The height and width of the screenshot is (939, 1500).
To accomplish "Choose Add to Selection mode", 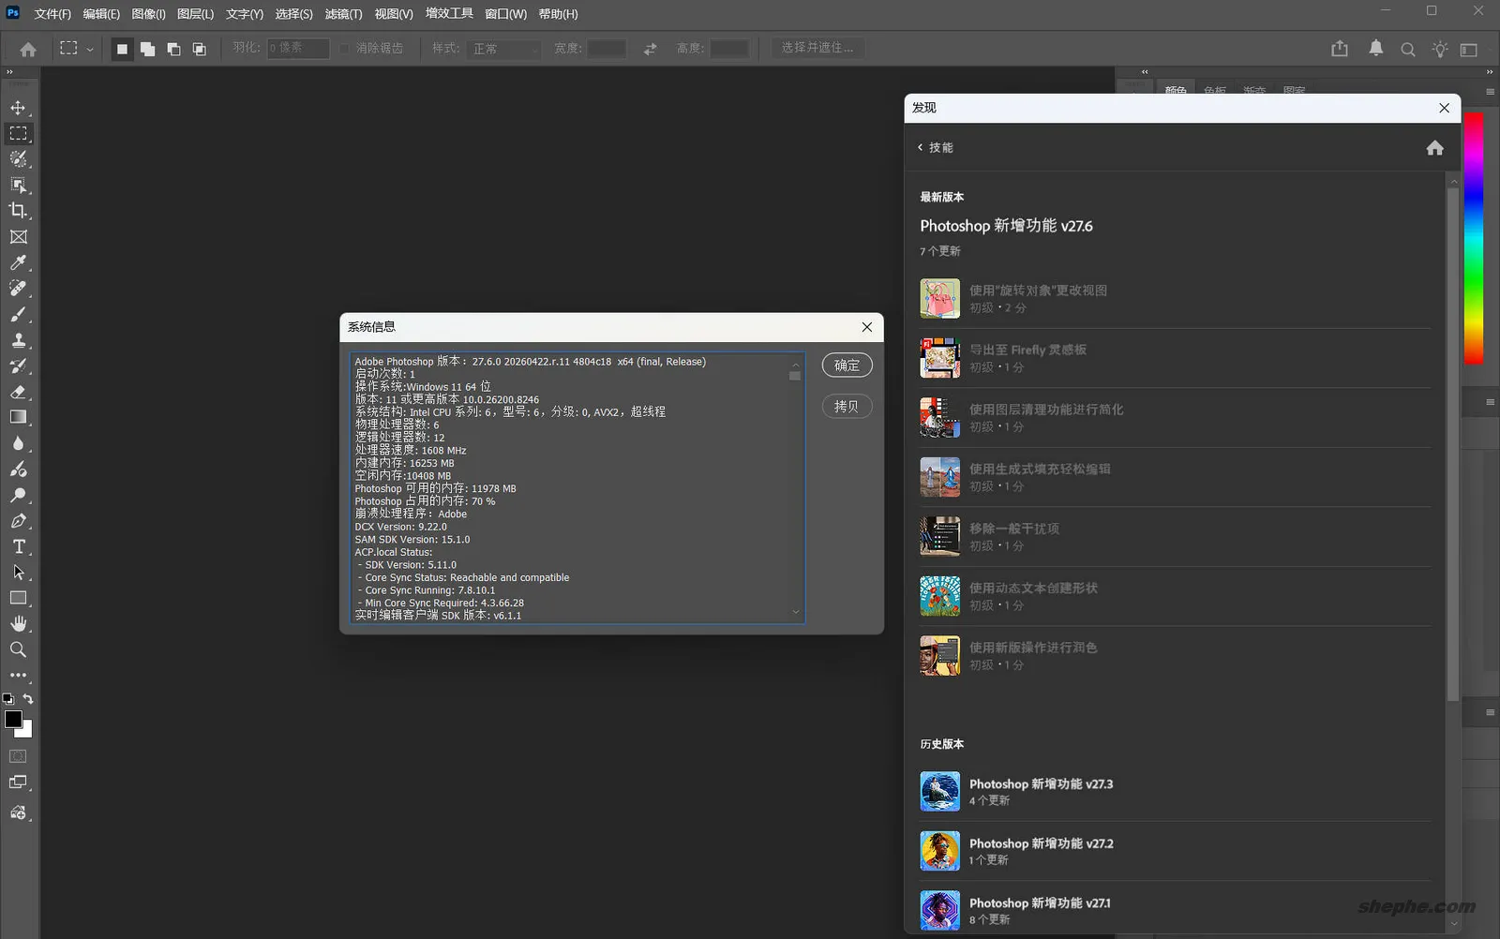I will tap(147, 49).
